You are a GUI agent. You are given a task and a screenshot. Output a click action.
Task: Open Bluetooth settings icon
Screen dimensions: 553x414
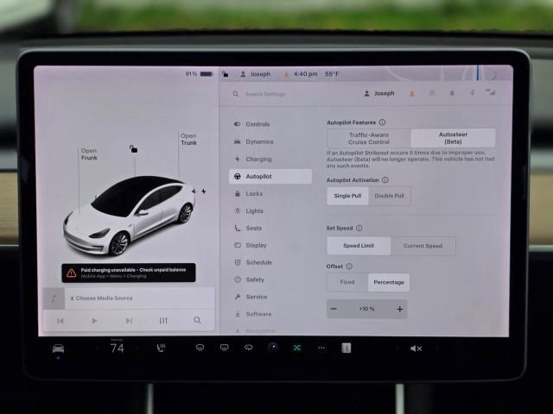[473, 93]
